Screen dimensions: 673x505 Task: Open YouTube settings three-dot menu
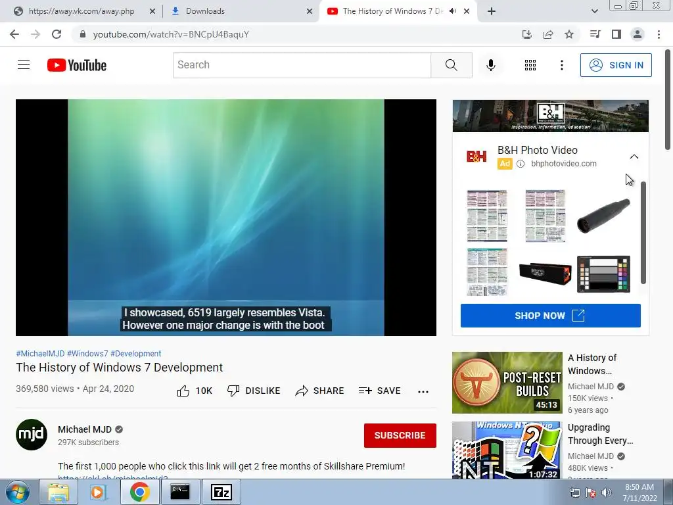[x=561, y=65]
